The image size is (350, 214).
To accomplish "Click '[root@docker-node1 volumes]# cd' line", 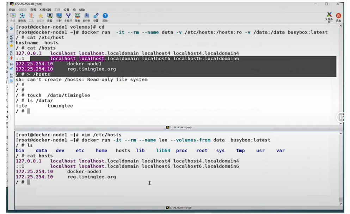I will pos(60,27).
